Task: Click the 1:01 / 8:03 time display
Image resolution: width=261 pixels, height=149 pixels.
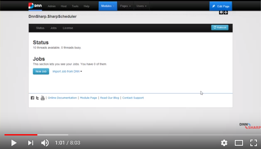Action: (67, 143)
